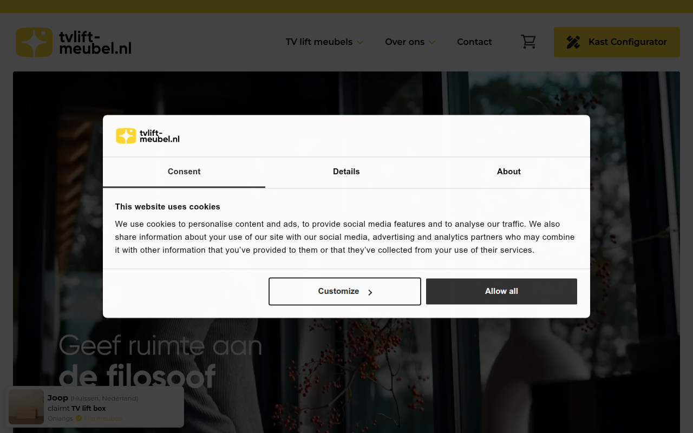The image size is (693, 433).
Task: Open the shopping cart icon
Action: tap(528, 42)
